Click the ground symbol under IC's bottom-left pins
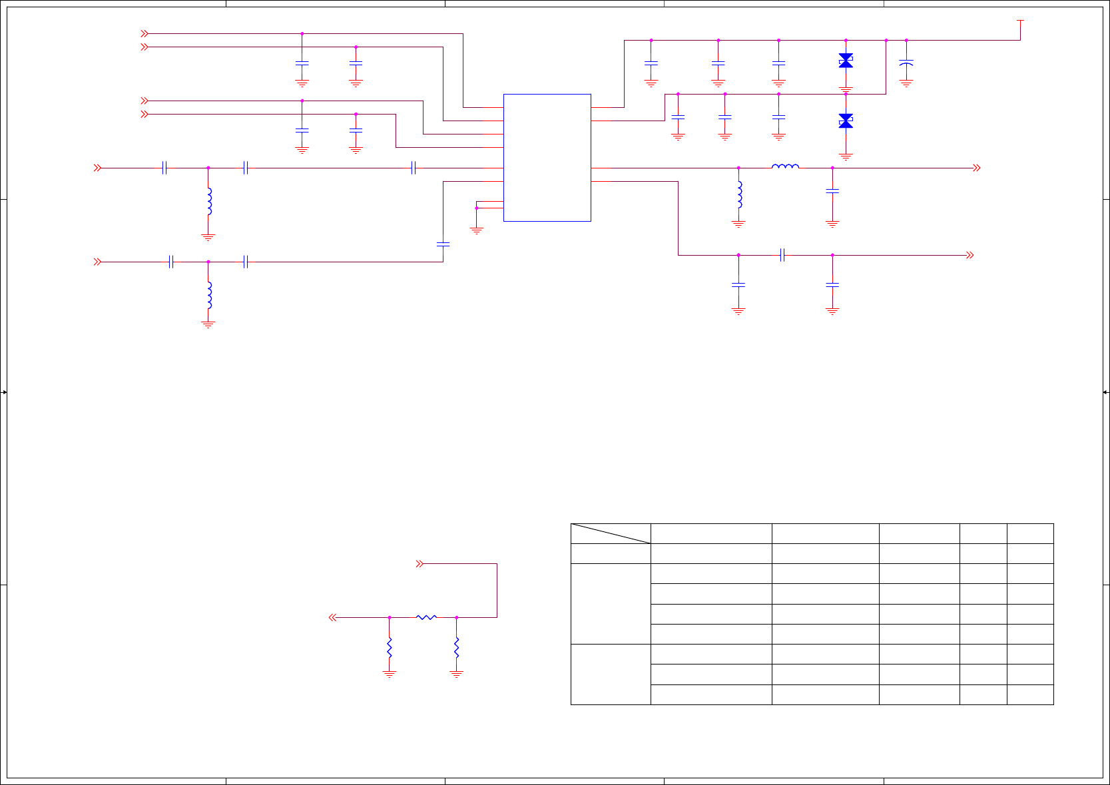 477,230
